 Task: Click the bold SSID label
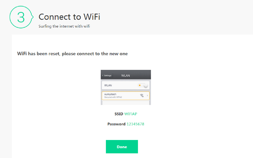coord(119,114)
